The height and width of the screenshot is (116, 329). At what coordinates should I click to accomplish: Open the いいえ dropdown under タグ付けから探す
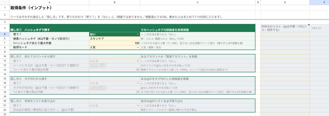(138, 83)
